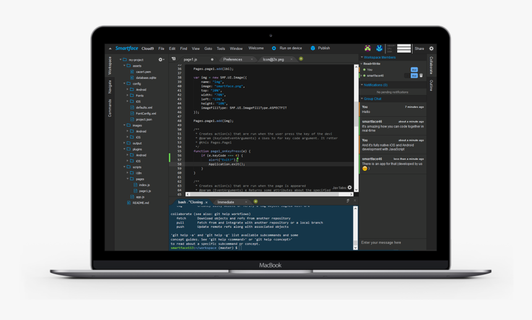Click the Run on device play icon
The height and width of the screenshot is (320, 532).
[274, 48]
